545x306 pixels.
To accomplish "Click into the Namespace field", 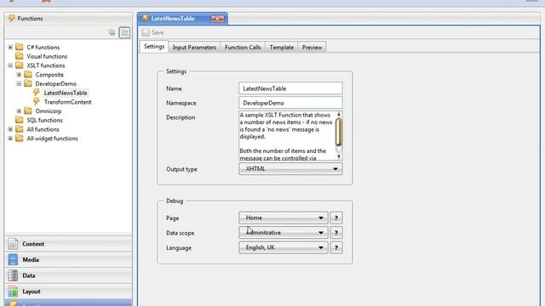I will click(x=290, y=103).
